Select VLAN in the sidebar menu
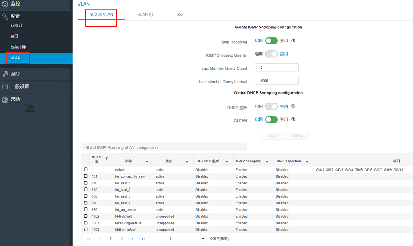 tap(36, 58)
